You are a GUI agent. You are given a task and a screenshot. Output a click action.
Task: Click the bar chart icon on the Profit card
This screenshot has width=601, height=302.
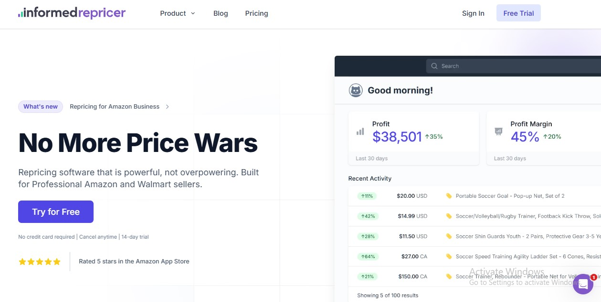click(360, 131)
